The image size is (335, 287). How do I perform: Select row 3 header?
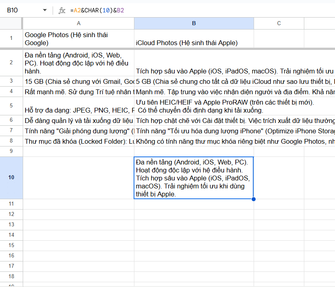tap(11, 81)
